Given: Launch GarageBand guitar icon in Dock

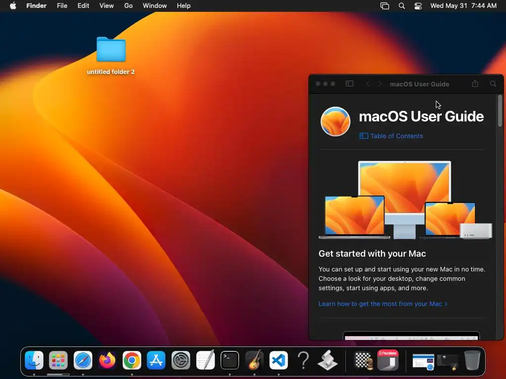Looking at the screenshot, I should pyautogui.click(x=254, y=360).
